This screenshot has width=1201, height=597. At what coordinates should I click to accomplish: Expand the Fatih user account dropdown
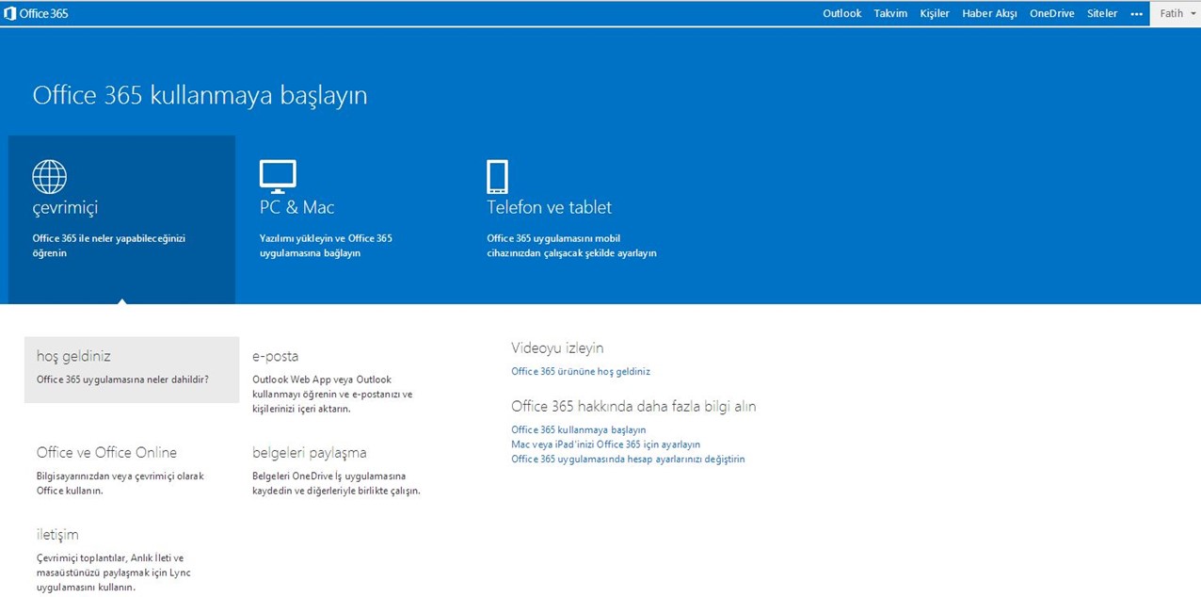click(1175, 13)
